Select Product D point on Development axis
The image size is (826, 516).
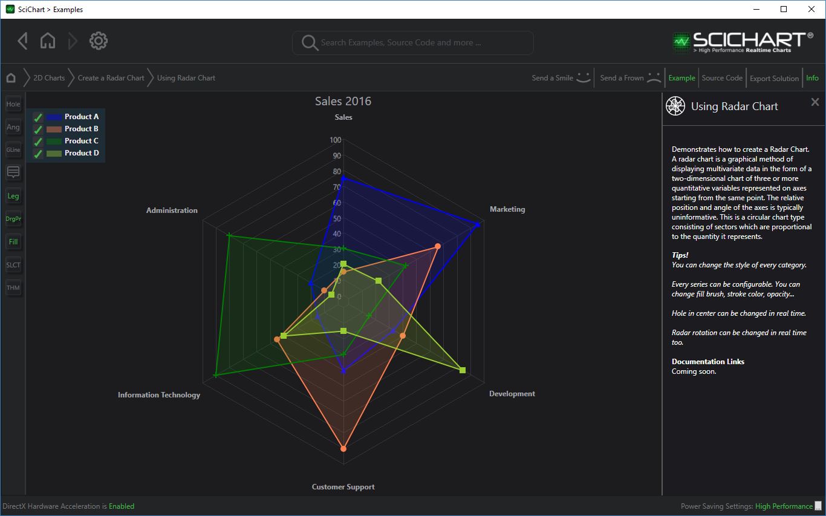pos(463,370)
